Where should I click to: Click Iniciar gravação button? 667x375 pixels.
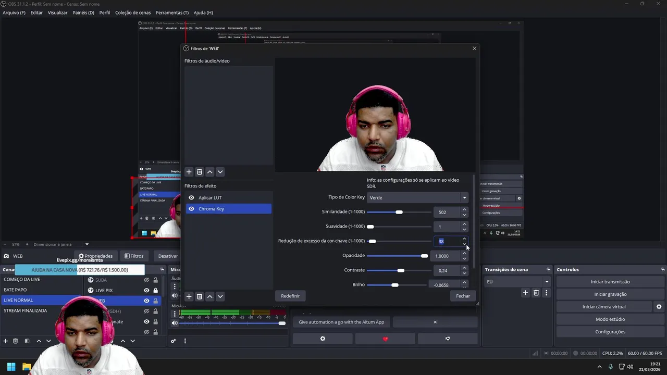(610, 294)
